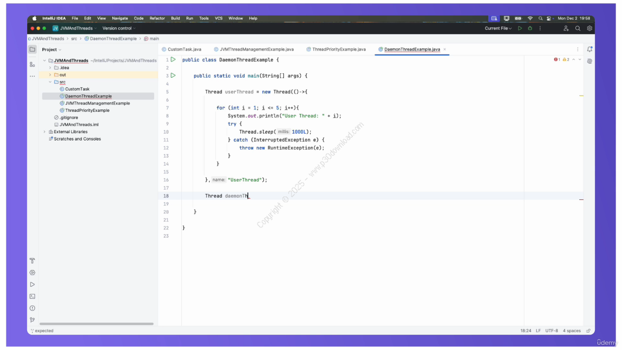Expand the out folder
Viewport: 622px width, 350px height.
click(x=50, y=75)
